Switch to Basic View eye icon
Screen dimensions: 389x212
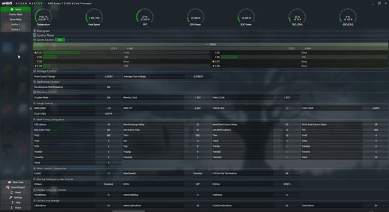click(x=9, y=182)
